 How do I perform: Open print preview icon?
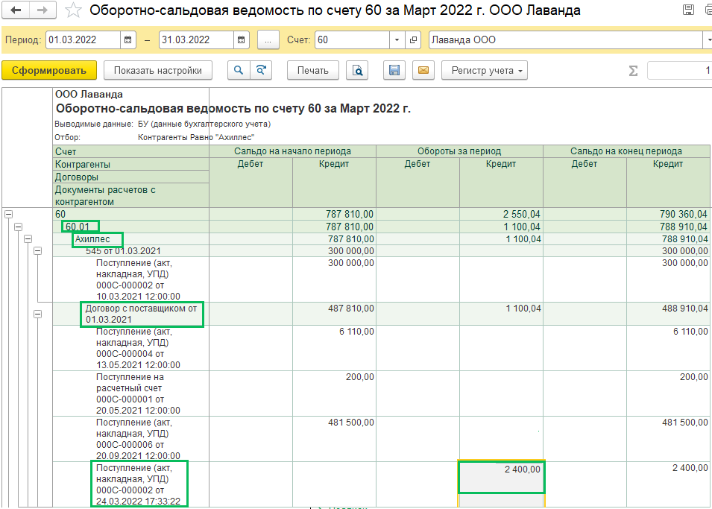357,70
